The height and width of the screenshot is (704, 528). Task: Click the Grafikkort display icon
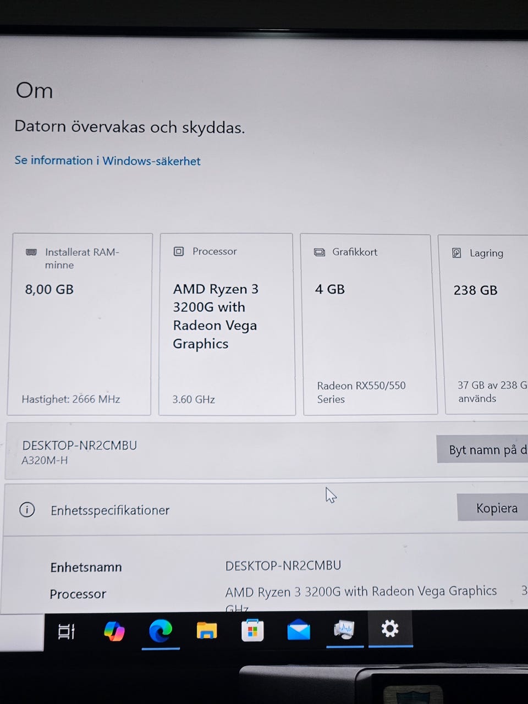pyautogui.click(x=320, y=252)
